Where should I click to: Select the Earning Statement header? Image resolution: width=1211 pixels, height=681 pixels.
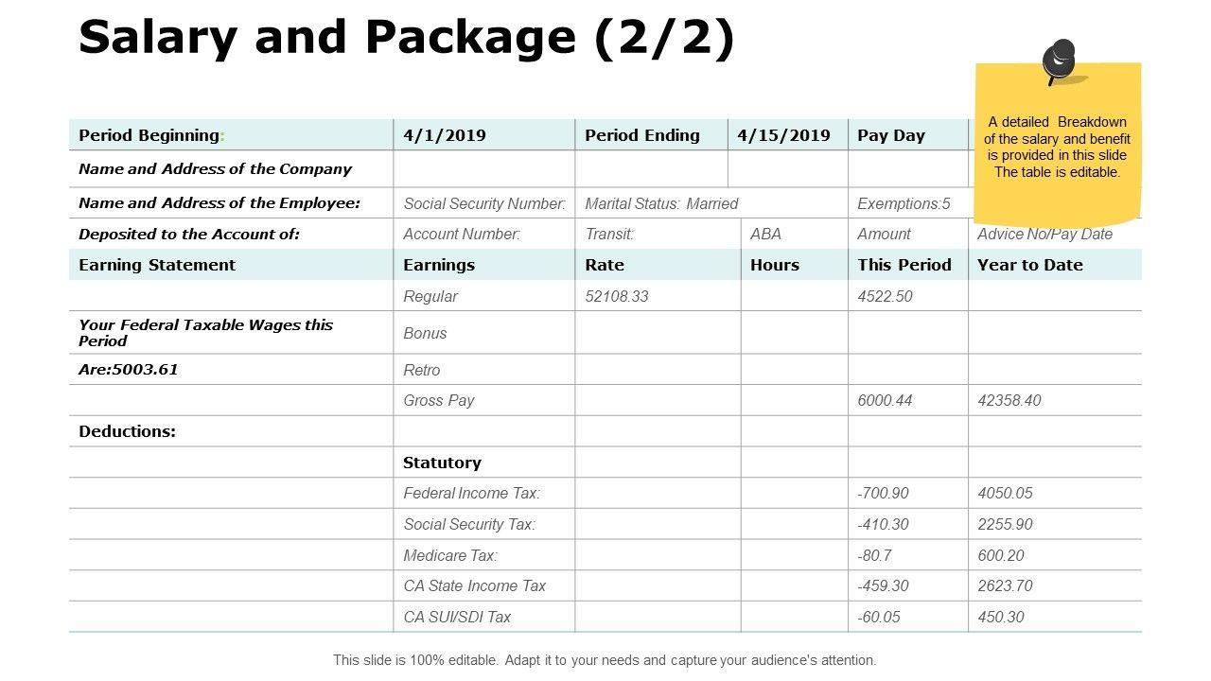pos(157,265)
